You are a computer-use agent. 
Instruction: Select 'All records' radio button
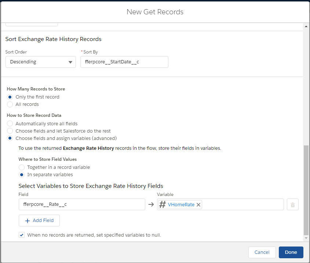tap(10, 104)
